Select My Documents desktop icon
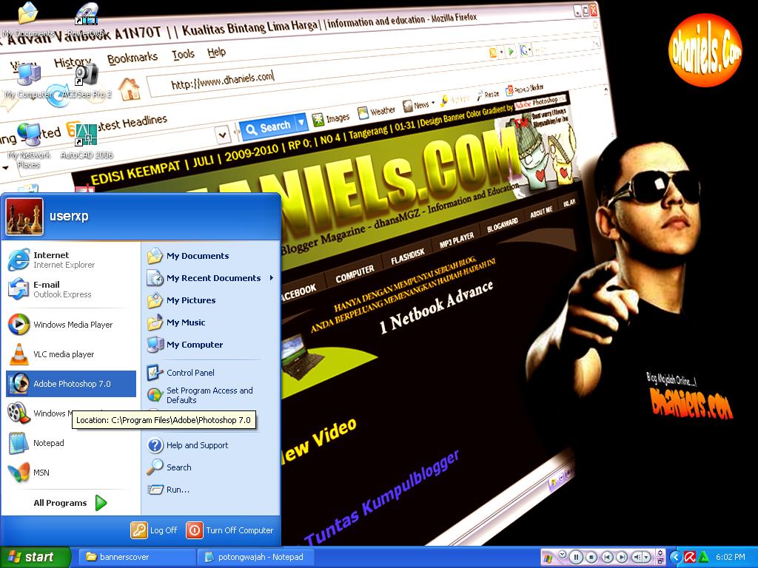Screen dimensions: 758x568 (28, 20)
